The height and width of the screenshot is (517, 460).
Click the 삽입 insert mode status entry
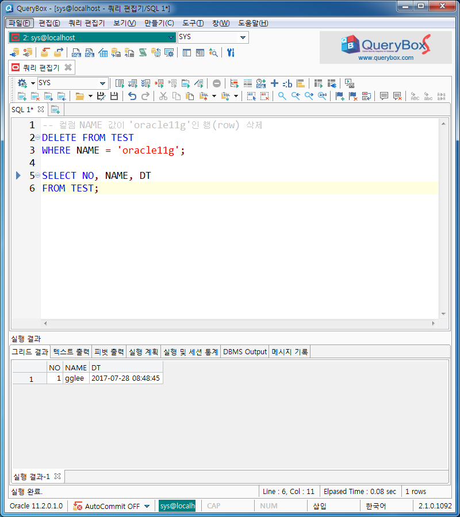pos(320,506)
